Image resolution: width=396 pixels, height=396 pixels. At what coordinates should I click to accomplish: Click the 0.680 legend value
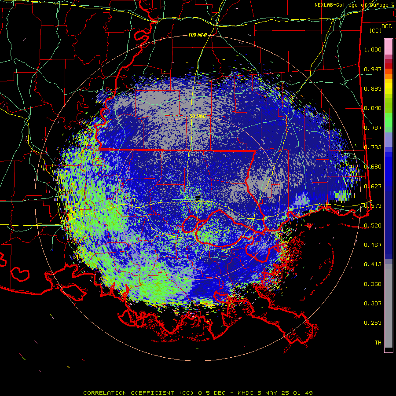[373, 167]
